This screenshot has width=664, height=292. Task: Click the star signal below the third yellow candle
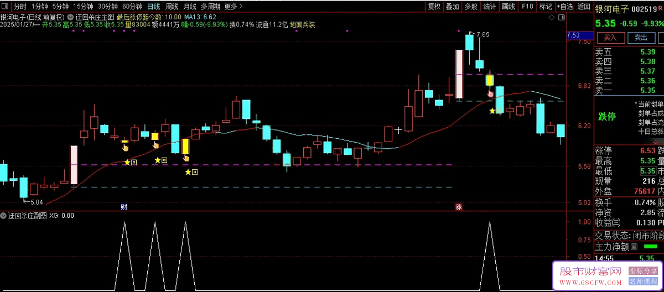[x=188, y=173]
